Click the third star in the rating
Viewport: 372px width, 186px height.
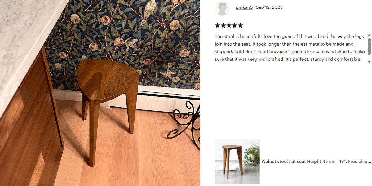229,25
